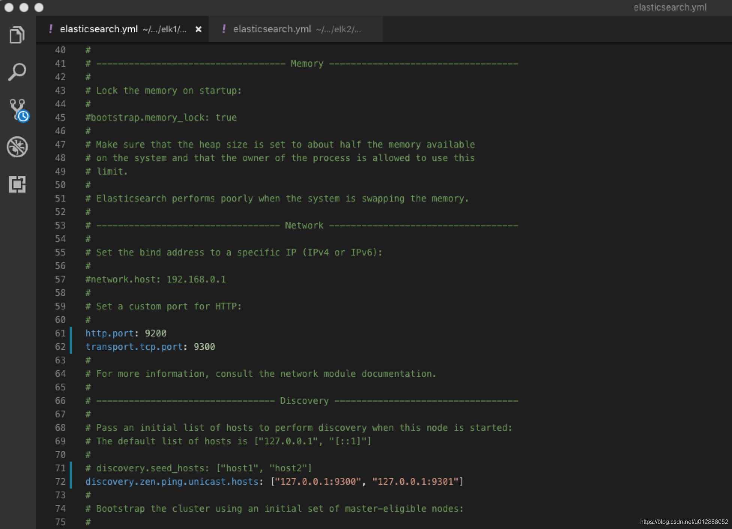Click the value 9200 on line 61
The image size is (732, 529).
pos(156,333)
